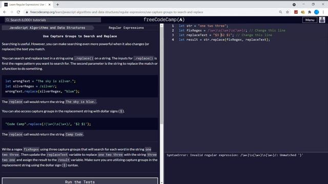Open the circular recording indicator in the title bar
Screen dimensions: 328x184
point(294,5)
